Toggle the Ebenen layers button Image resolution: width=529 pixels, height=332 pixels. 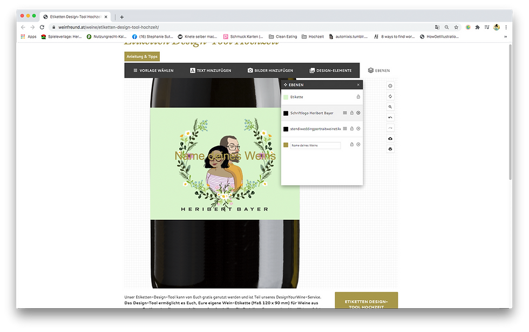coord(379,71)
